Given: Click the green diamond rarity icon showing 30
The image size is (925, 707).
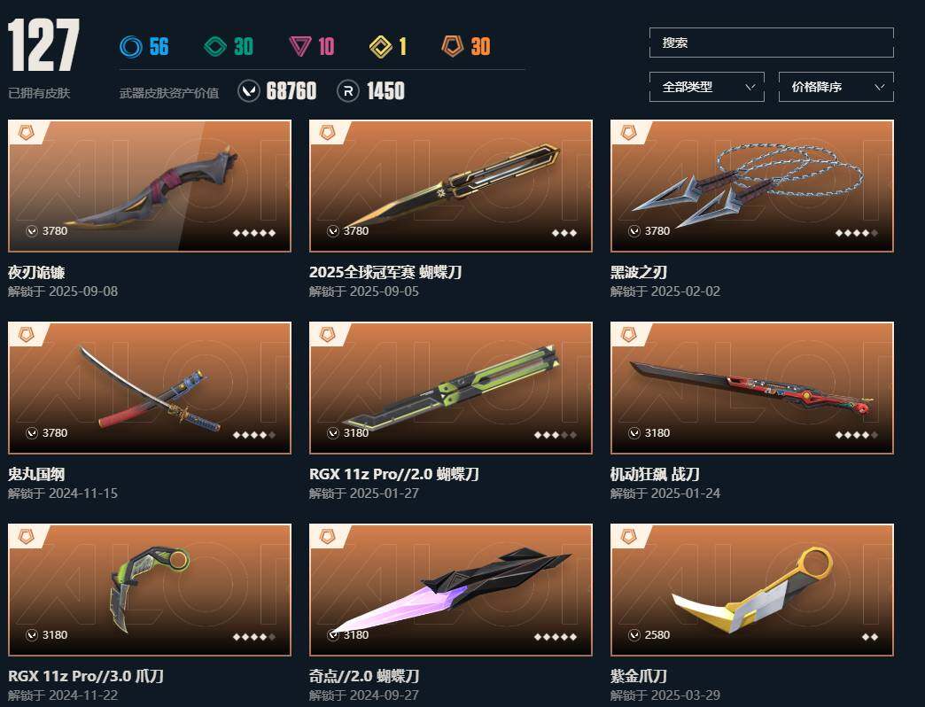Looking at the screenshot, I should [x=215, y=47].
